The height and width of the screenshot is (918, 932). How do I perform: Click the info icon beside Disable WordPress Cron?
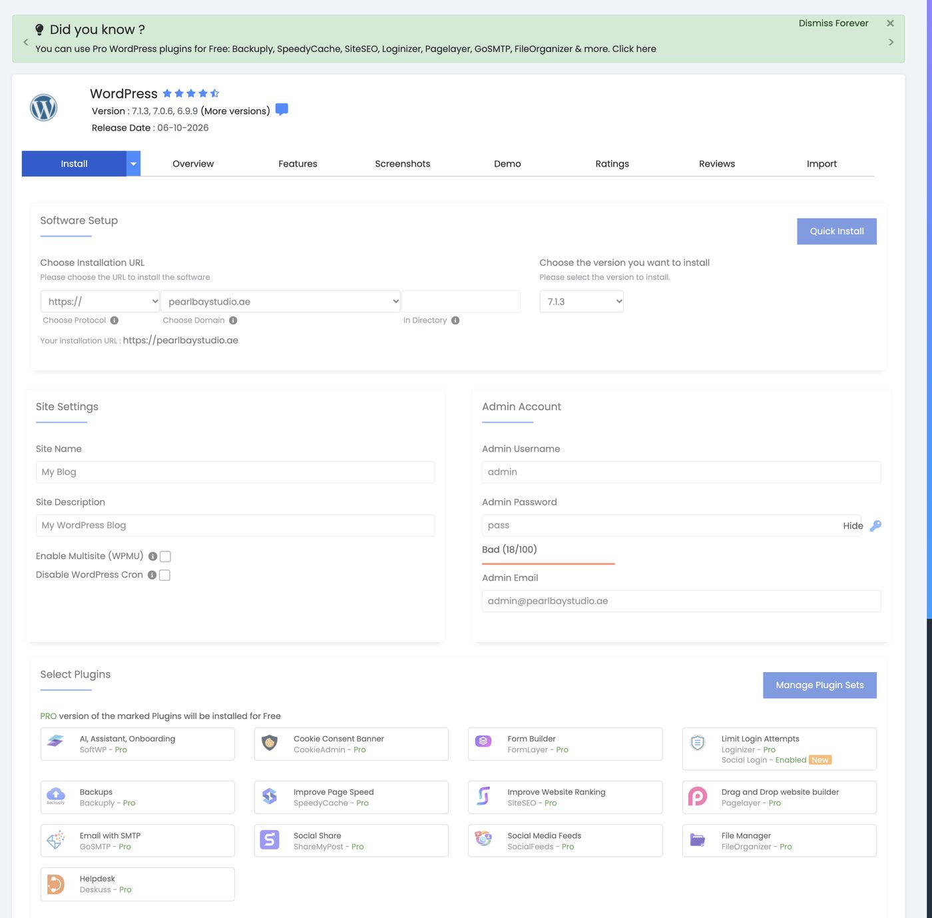coord(152,575)
